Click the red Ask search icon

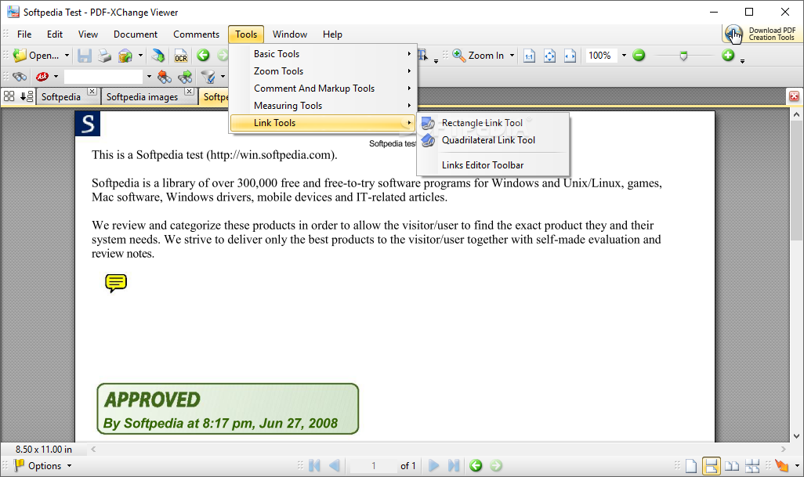[42, 77]
